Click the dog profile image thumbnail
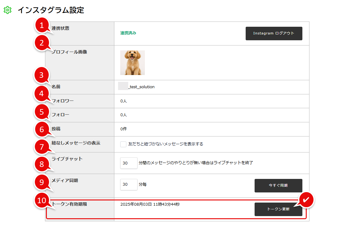 click(x=133, y=63)
